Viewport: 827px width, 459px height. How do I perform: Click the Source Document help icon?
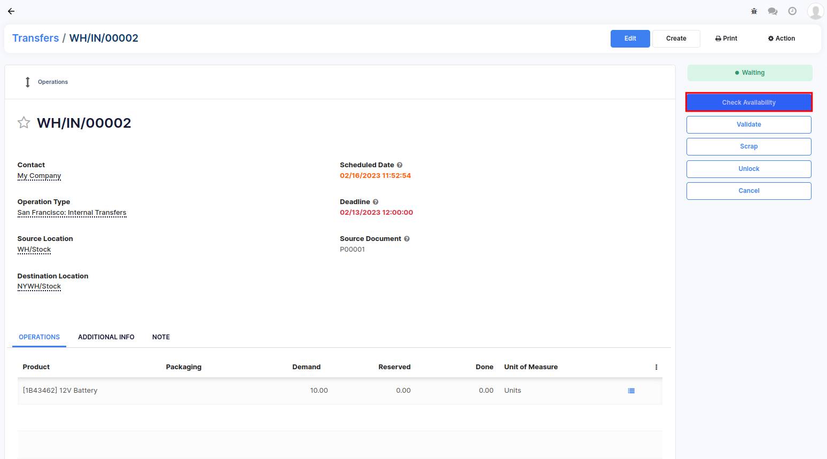(407, 239)
